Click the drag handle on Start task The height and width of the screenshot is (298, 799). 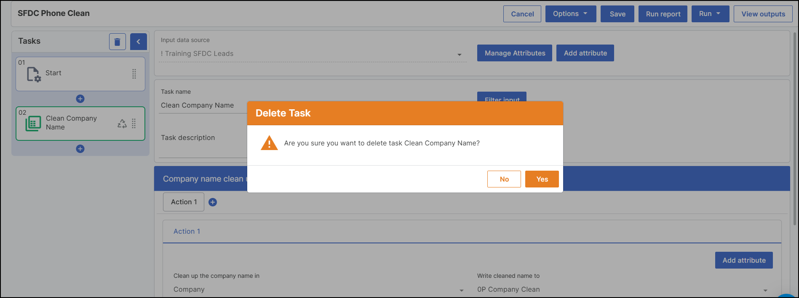point(134,74)
